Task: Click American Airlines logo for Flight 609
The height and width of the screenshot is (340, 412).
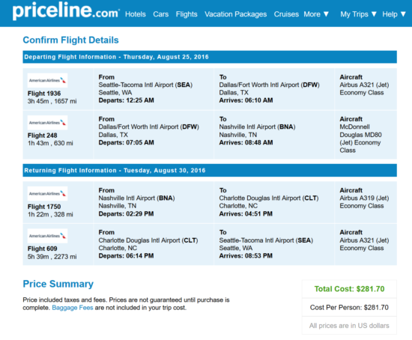Action: [47, 236]
